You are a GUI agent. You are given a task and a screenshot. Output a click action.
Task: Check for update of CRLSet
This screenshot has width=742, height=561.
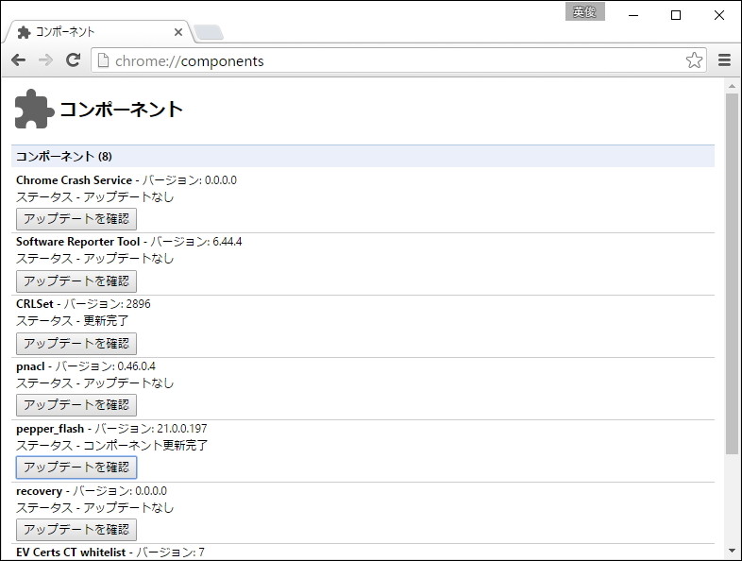(x=76, y=343)
